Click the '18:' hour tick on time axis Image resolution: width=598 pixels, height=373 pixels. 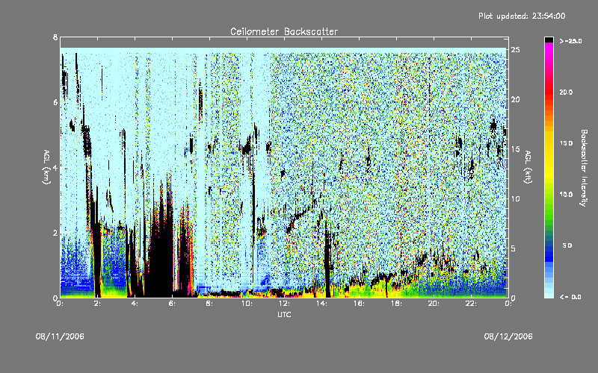tap(396, 304)
